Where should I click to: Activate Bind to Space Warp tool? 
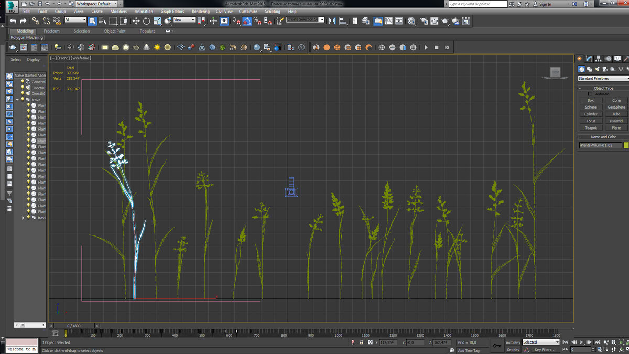[x=57, y=21]
